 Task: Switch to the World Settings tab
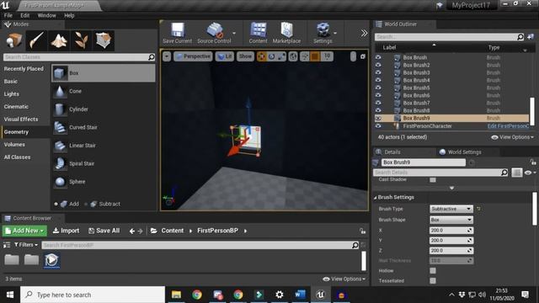point(461,151)
